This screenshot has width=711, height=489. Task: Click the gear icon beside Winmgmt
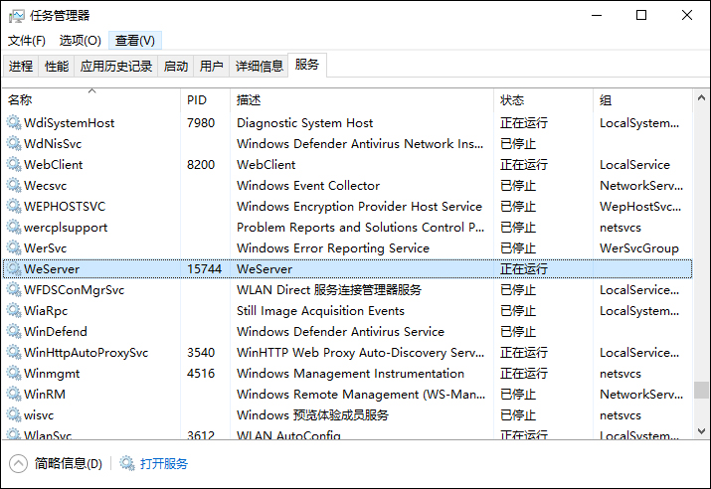click(x=14, y=373)
